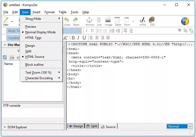Click the Name column header
Viewport: 196px width, 137px height.
coord(8,64)
